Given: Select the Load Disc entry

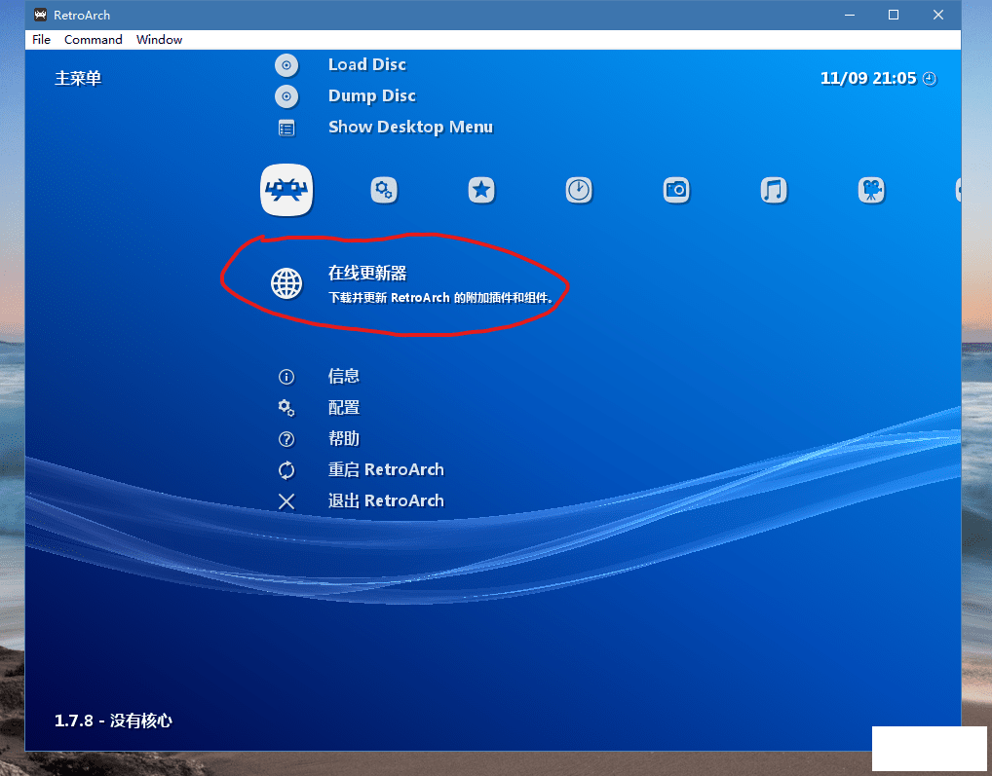Looking at the screenshot, I should (x=367, y=64).
